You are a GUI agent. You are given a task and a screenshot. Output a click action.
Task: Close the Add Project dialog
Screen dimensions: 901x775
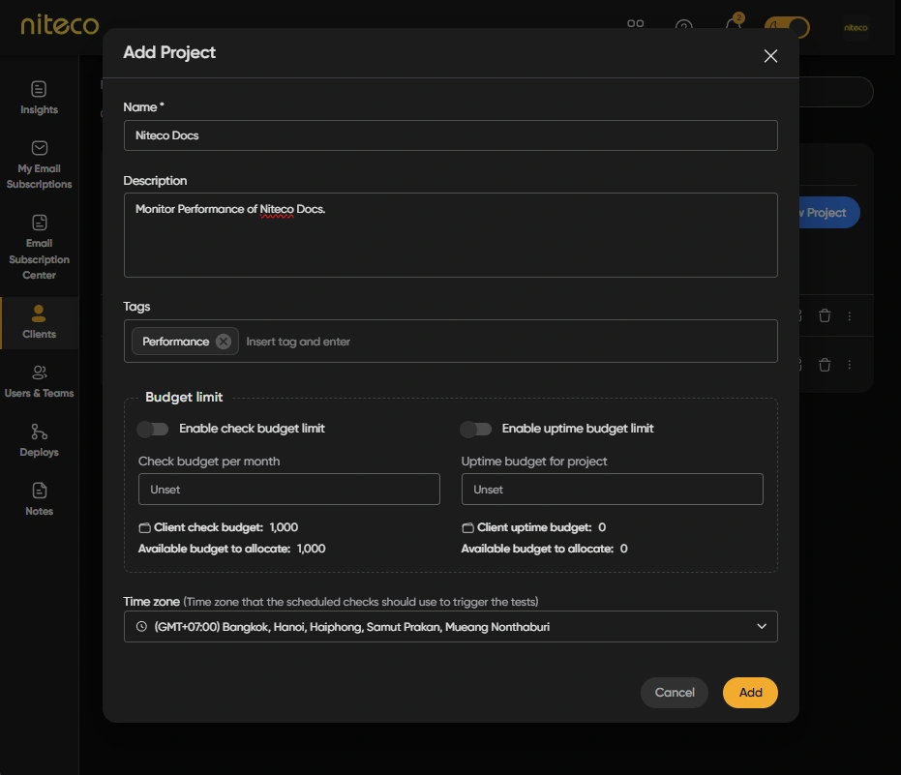[x=770, y=56]
